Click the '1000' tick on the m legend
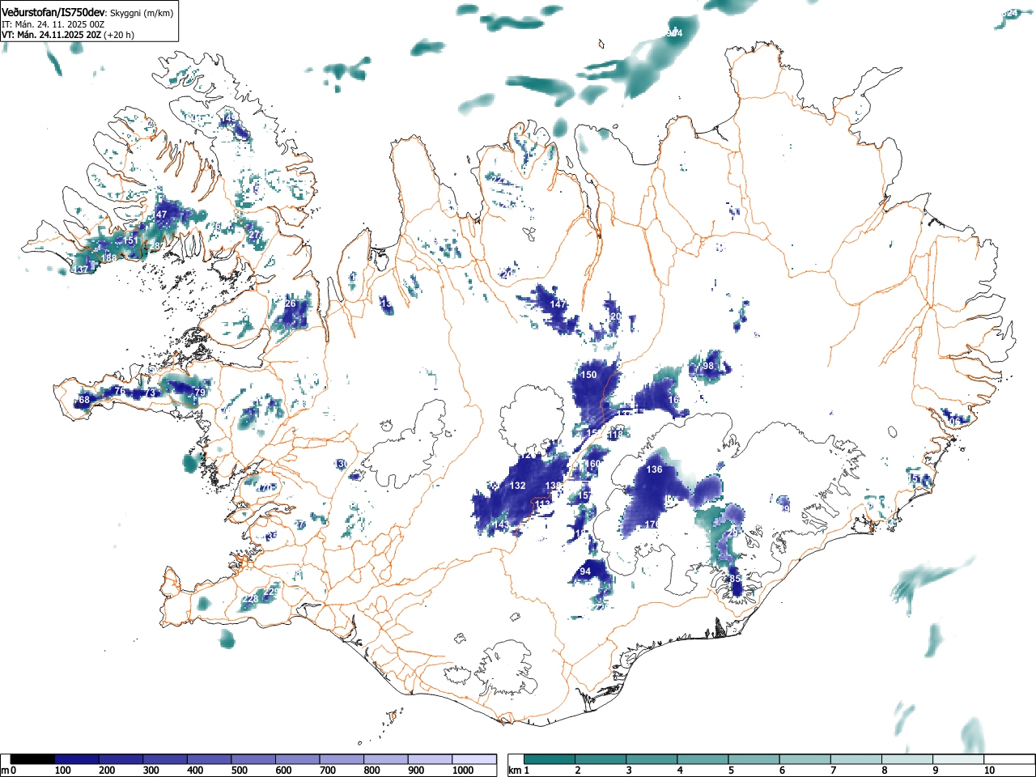The height and width of the screenshot is (777, 1036). (463, 771)
